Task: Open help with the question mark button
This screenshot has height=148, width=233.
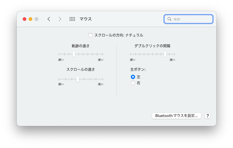Action: [207, 116]
